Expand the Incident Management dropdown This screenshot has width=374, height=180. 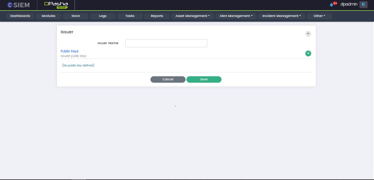(282, 16)
